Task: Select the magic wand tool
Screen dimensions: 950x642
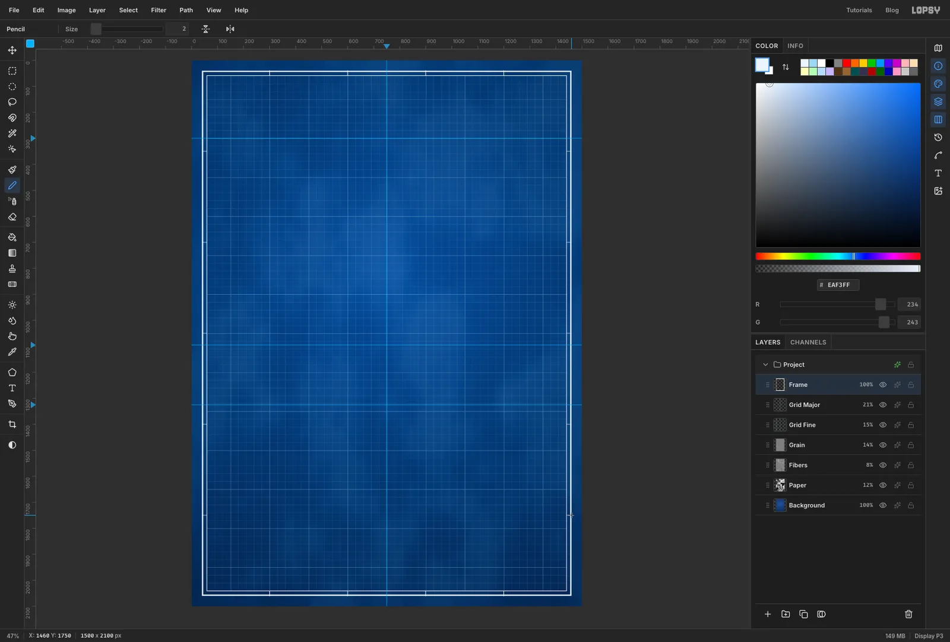Action: 12,134
